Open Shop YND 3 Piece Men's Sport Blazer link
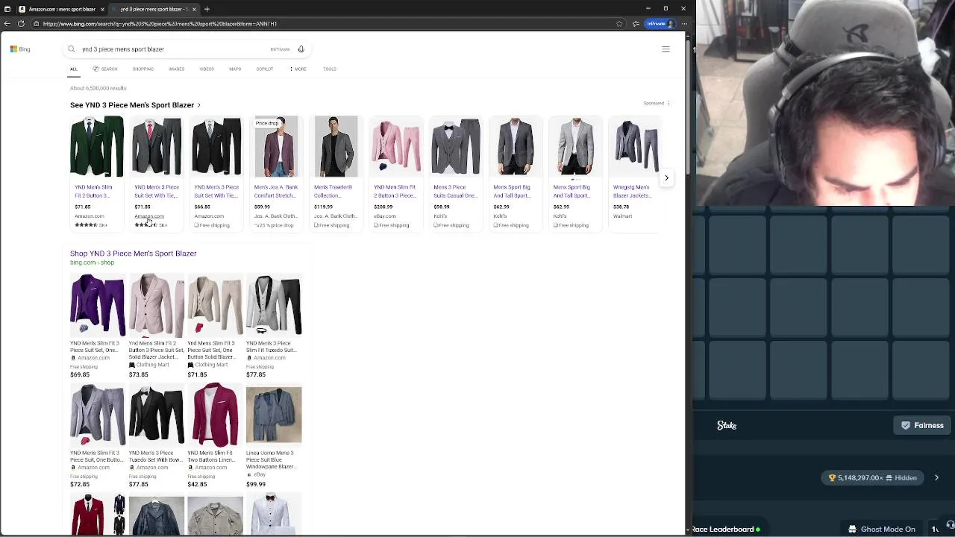Viewport: 955px width, 537px height. tap(134, 254)
